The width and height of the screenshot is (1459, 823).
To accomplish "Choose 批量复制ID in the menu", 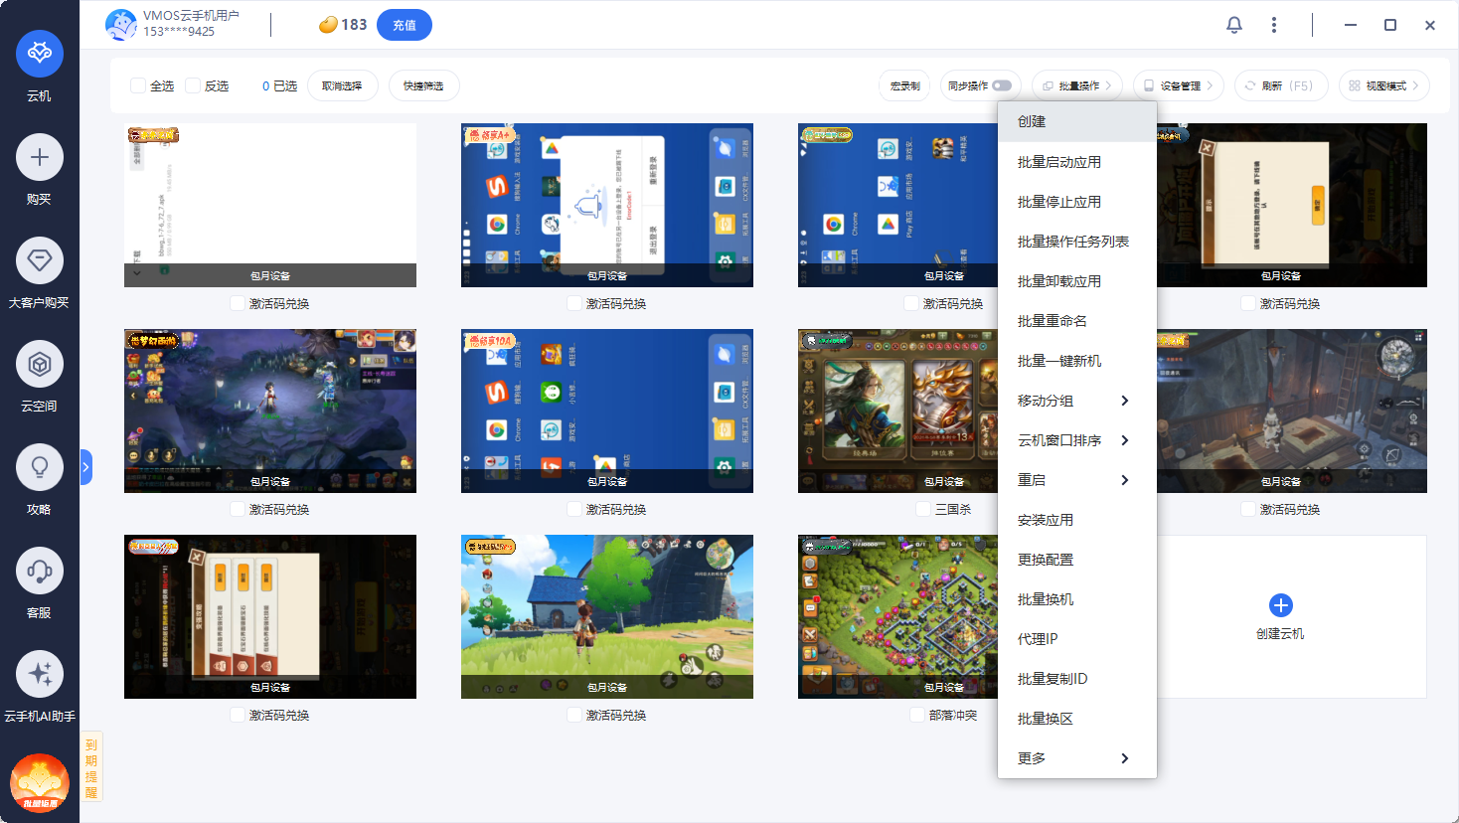I will tap(1077, 679).
